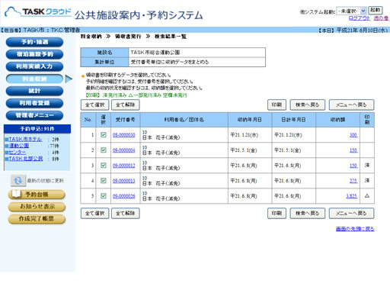The image size is (390, 293).
Task: Open receipt number link 09-0000012
Action: coord(124,166)
